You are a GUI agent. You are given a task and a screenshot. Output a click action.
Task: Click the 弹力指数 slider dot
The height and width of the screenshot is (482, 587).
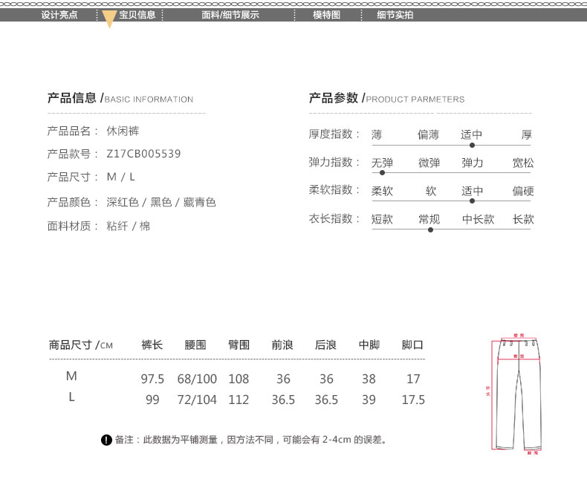point(382,172)
